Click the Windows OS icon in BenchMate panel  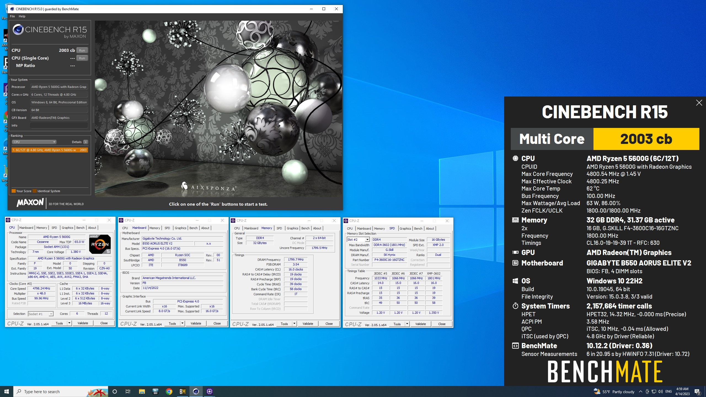(515, 281)
